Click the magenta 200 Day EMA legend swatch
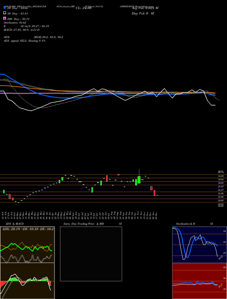The width and height of the screenshot is (227, 299). [x=5, y=18]
